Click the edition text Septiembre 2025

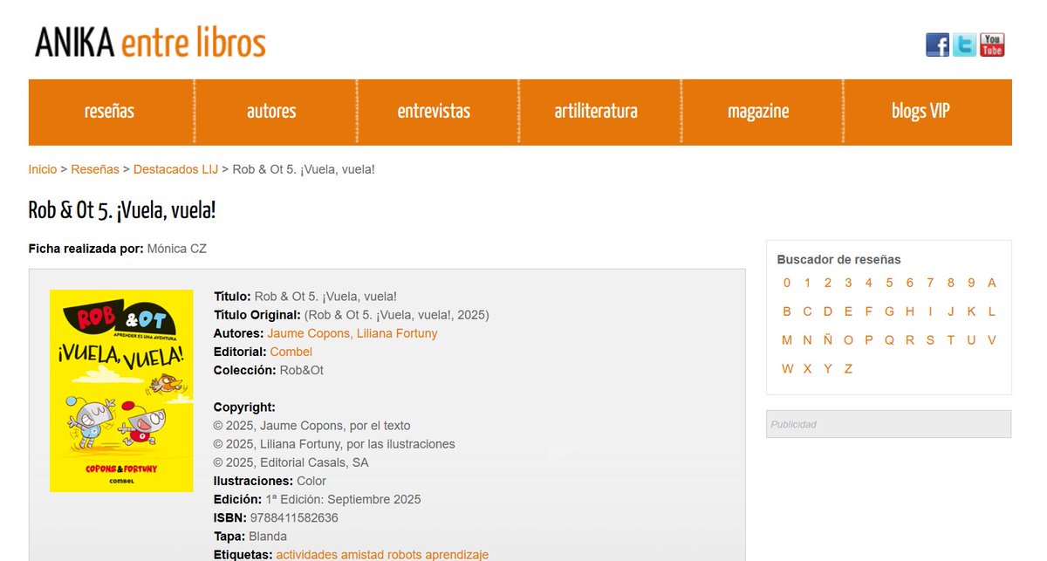click(x=373, y=499)
